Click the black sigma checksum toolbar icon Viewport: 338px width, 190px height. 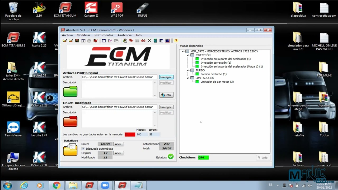[149, 41]
